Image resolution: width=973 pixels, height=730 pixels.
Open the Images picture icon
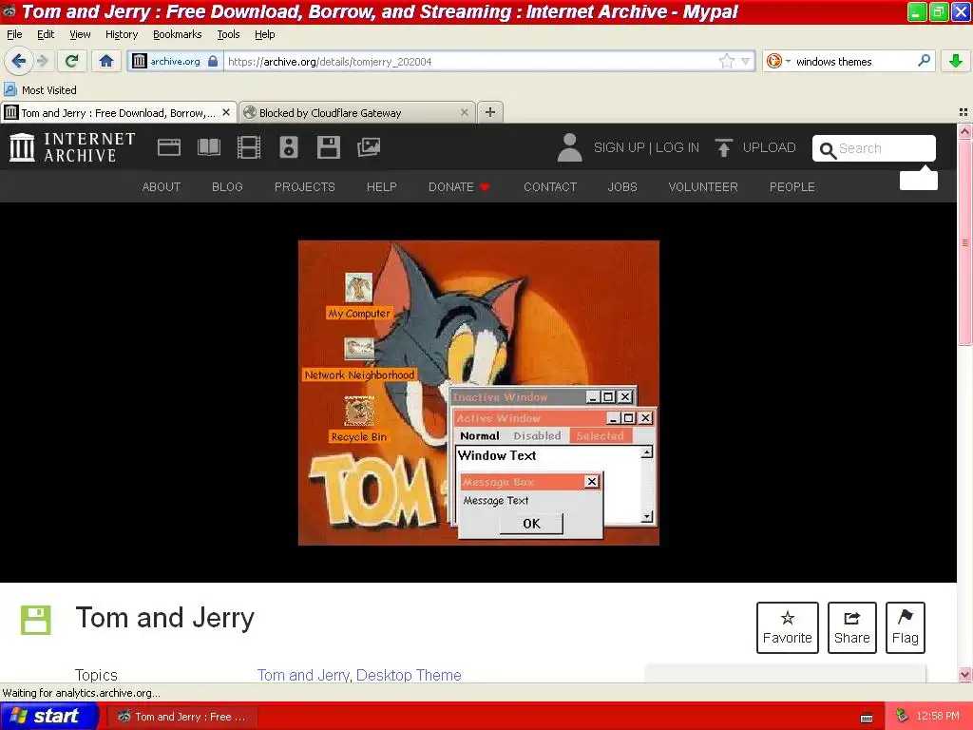[x=369, y=147]
